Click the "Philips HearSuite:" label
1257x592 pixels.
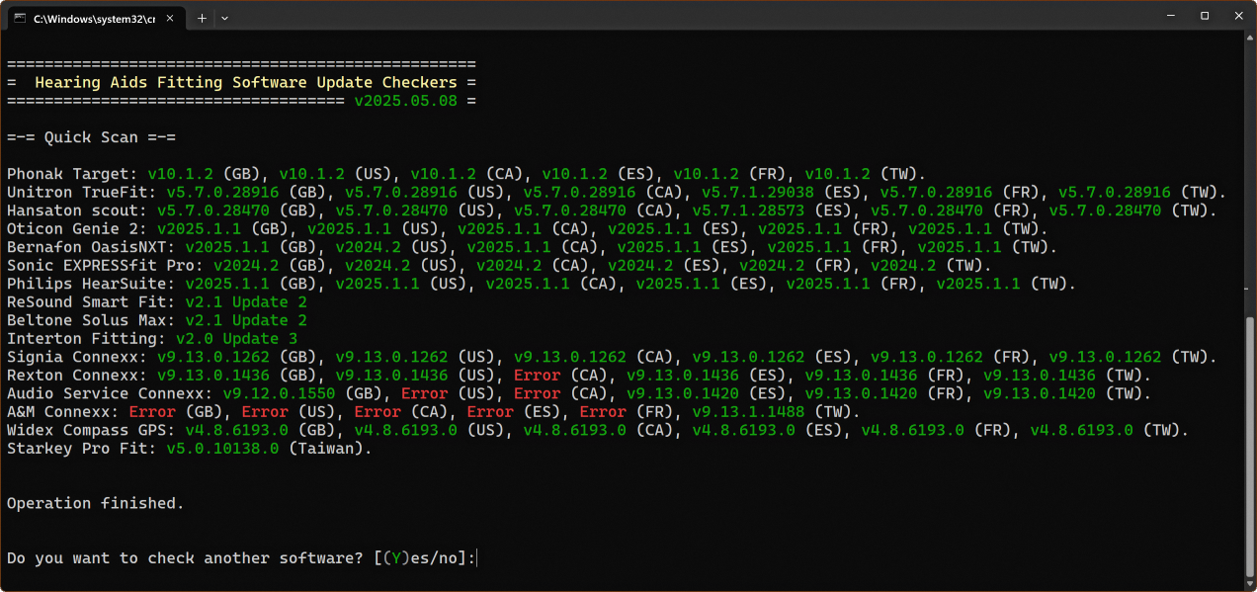[x=91, y=284]
